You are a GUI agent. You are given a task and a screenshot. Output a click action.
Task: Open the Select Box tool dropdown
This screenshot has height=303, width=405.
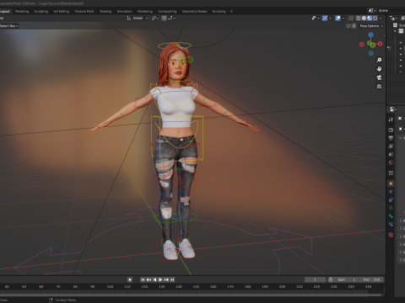(9, 26)
